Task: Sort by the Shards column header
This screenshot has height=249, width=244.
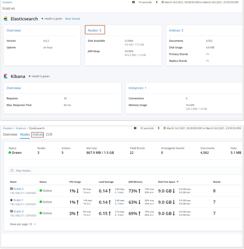Action: pyautogui.click(x=217, y=182)
